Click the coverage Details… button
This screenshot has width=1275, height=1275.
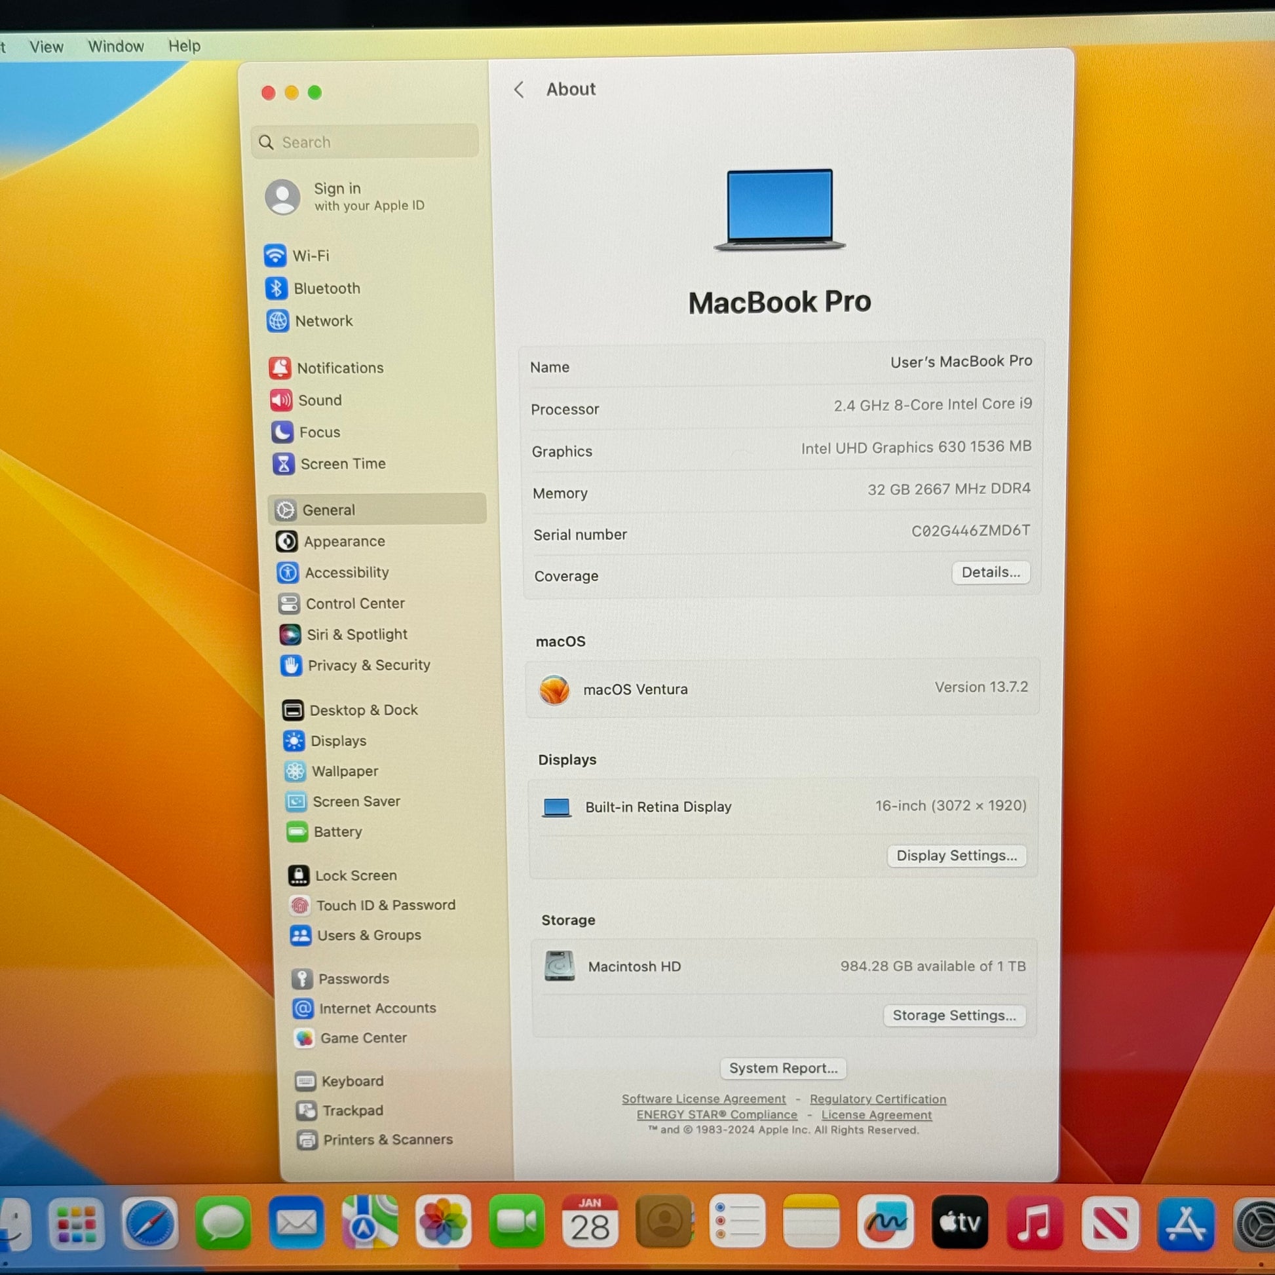(x=990, y=572)
